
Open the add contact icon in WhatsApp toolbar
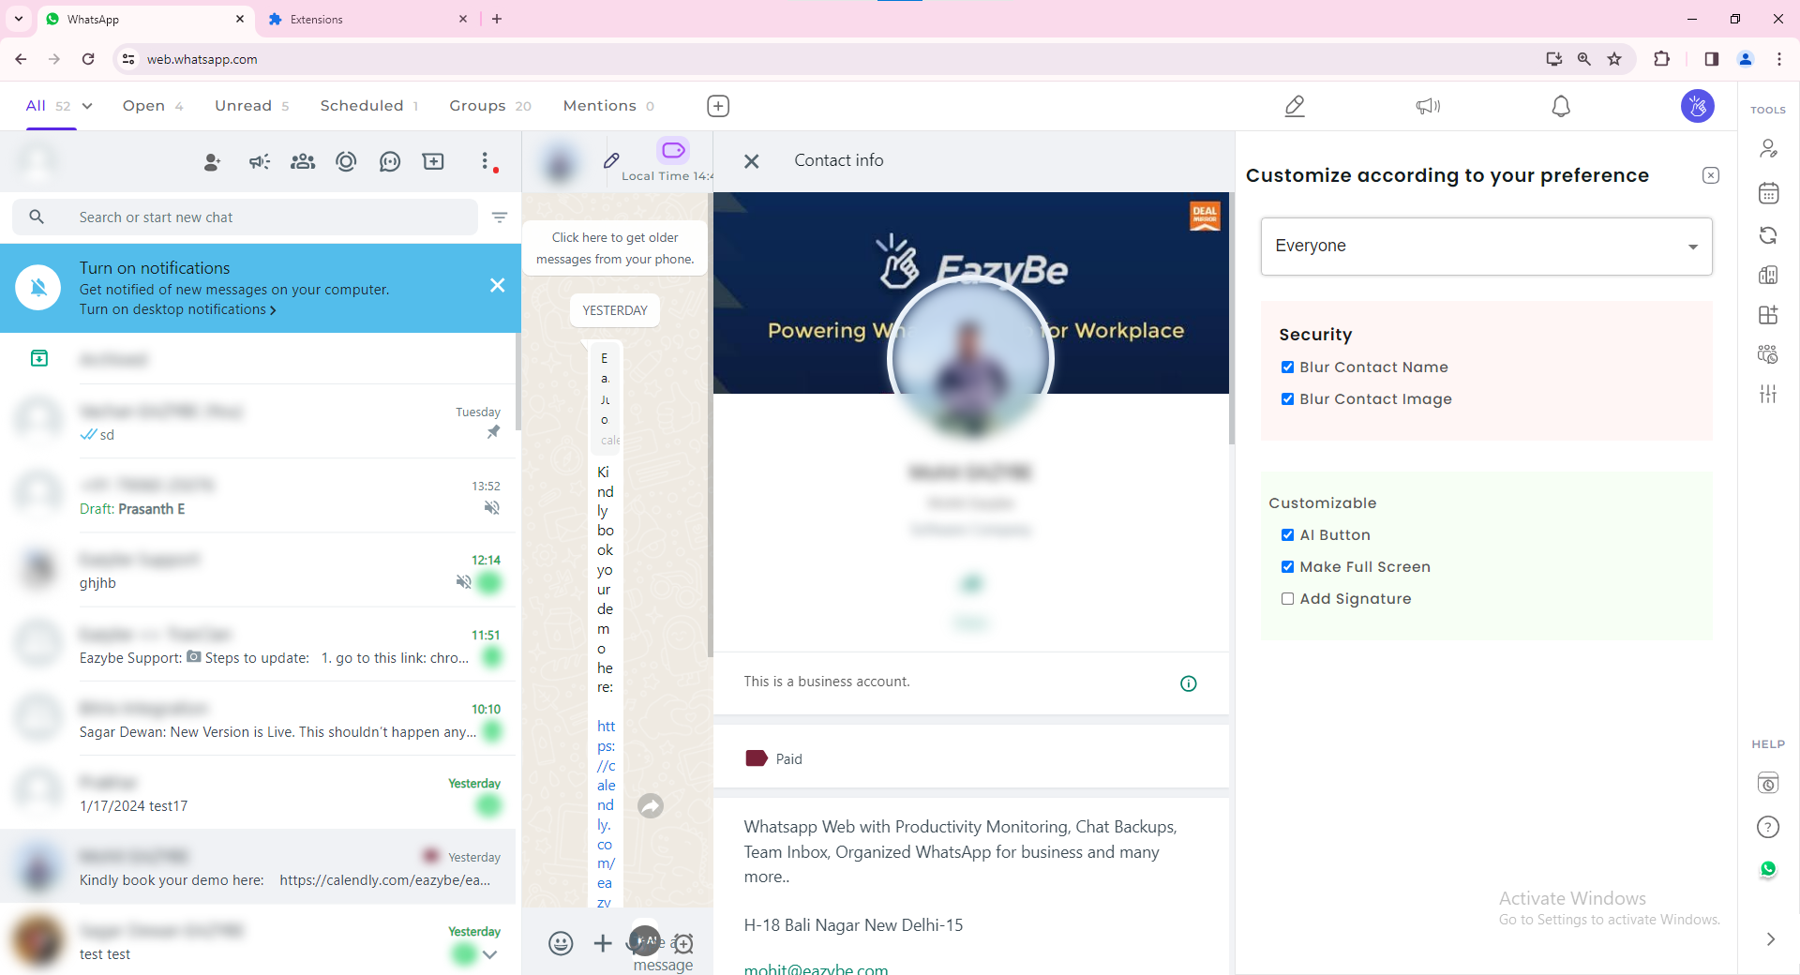click(212, 162)
